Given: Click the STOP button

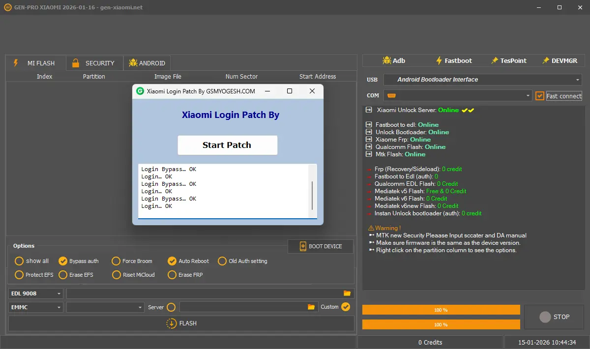Looking at the screenshot, I should (x=555, y=317).
